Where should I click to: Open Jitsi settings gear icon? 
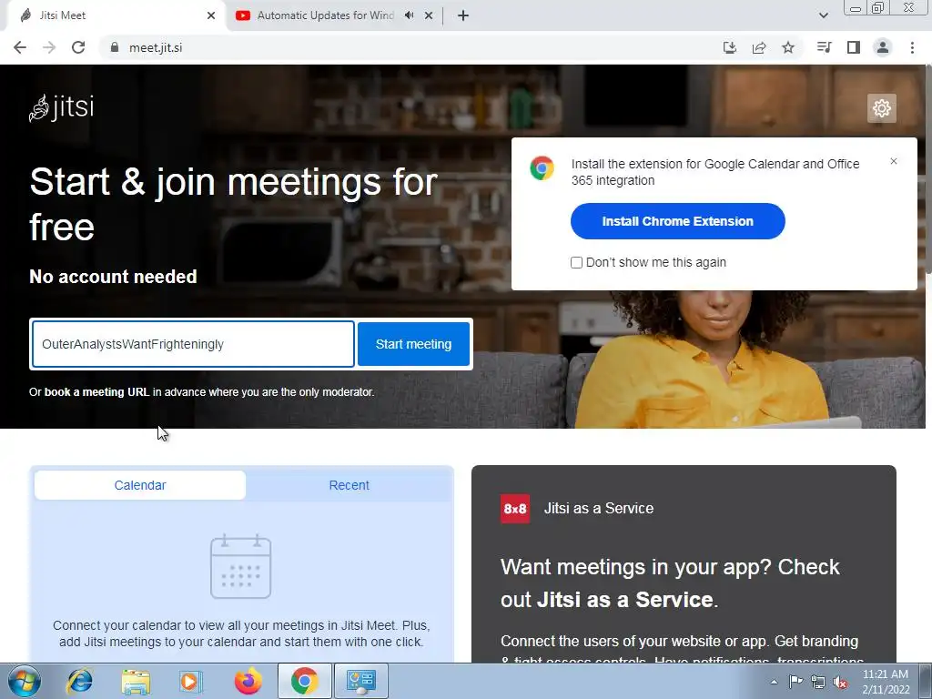click(881, 108)
